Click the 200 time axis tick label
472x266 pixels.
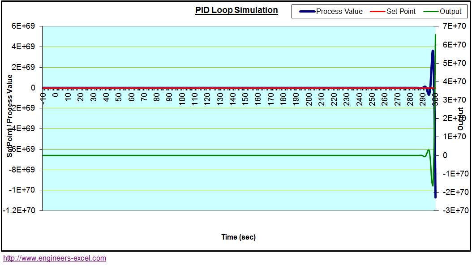309,99
